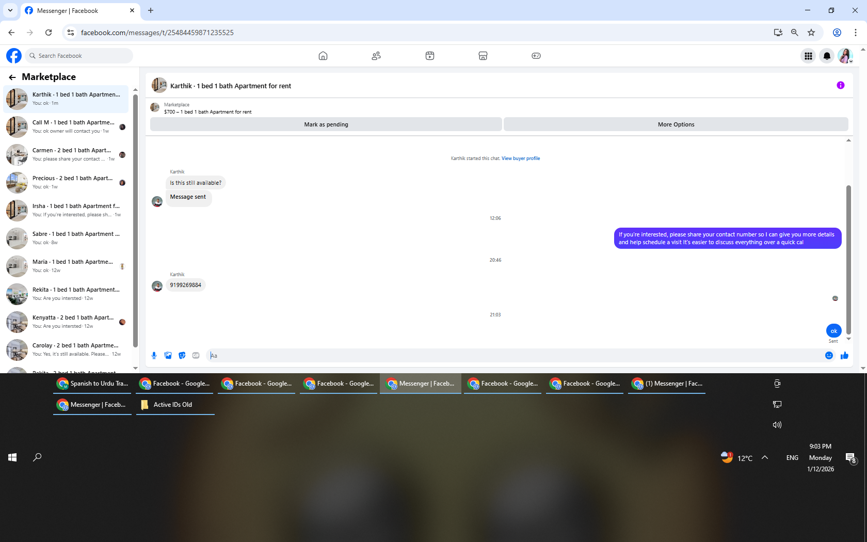
Task: Click the Search Facebook field
Action: [x=79, y=56]
